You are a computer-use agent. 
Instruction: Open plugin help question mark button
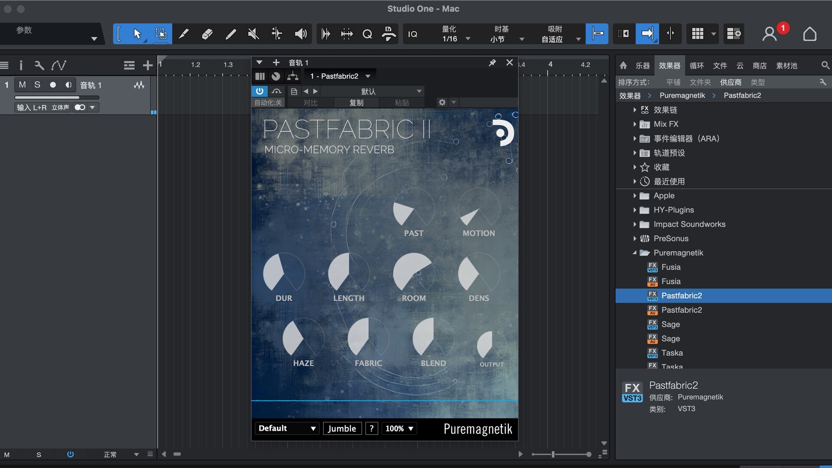(371, 429)
